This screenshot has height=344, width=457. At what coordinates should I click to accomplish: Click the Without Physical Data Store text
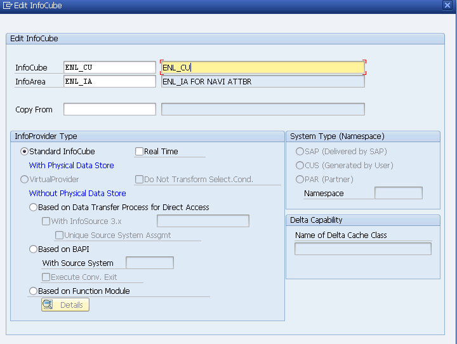point(77,194)
